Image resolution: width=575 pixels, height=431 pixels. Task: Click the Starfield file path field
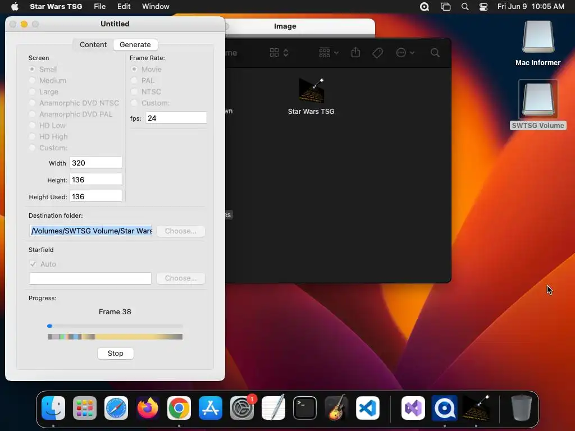point(90,278)
